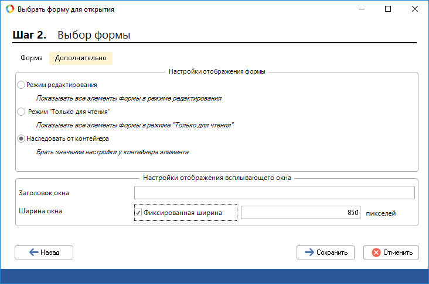Click the пикселей unit label

(x=381, y=213)
